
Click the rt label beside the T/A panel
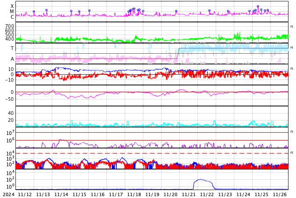click(292, 47)
